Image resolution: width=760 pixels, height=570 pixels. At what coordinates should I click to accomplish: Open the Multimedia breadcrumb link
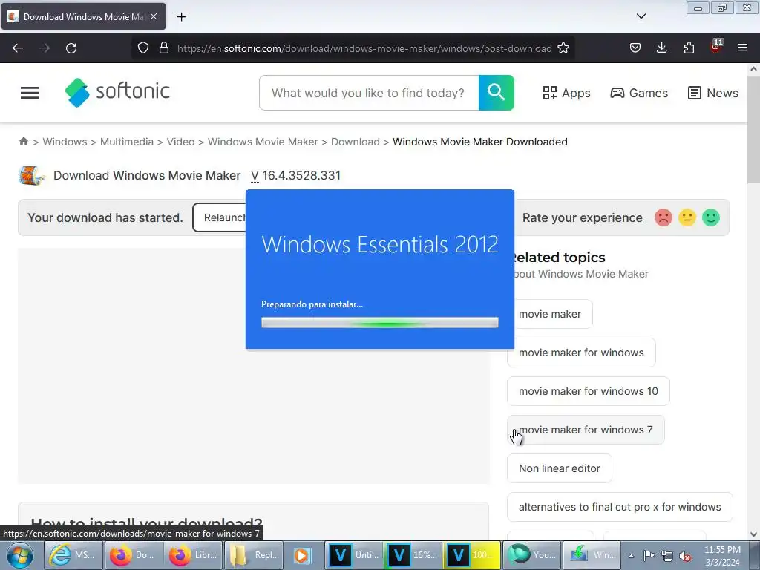[x=126, y=142]
